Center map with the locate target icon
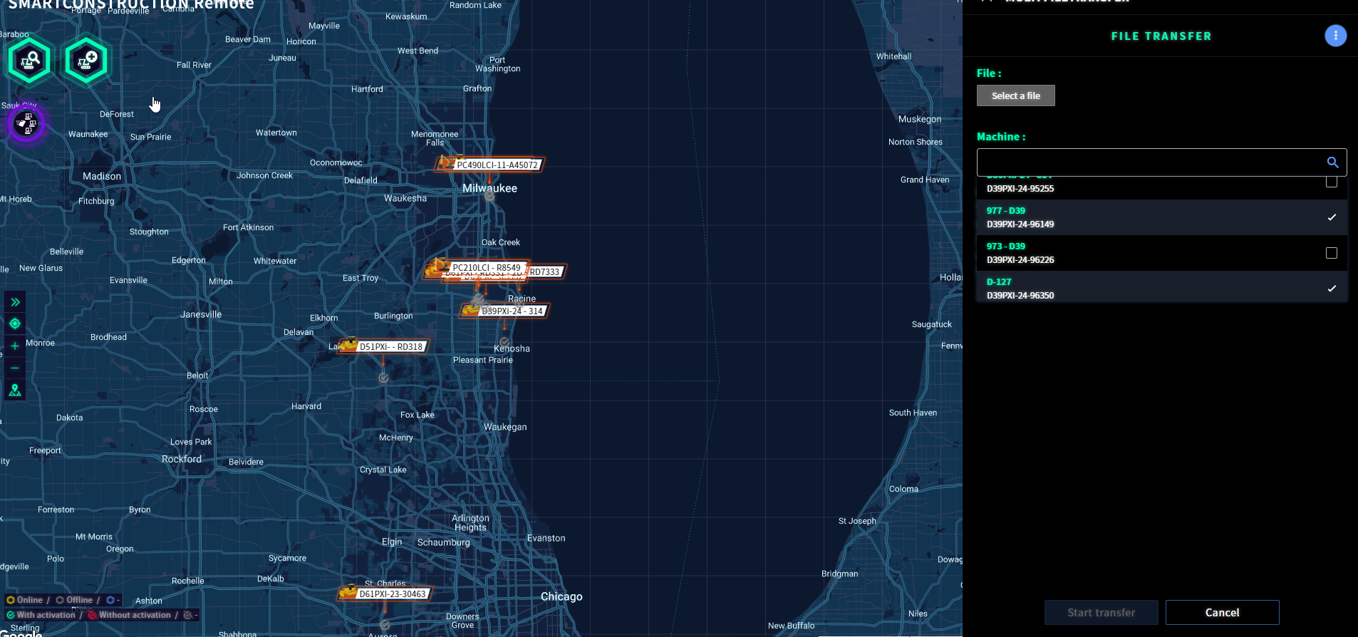This screenshot has height=637, width=1358. [15, 324]
